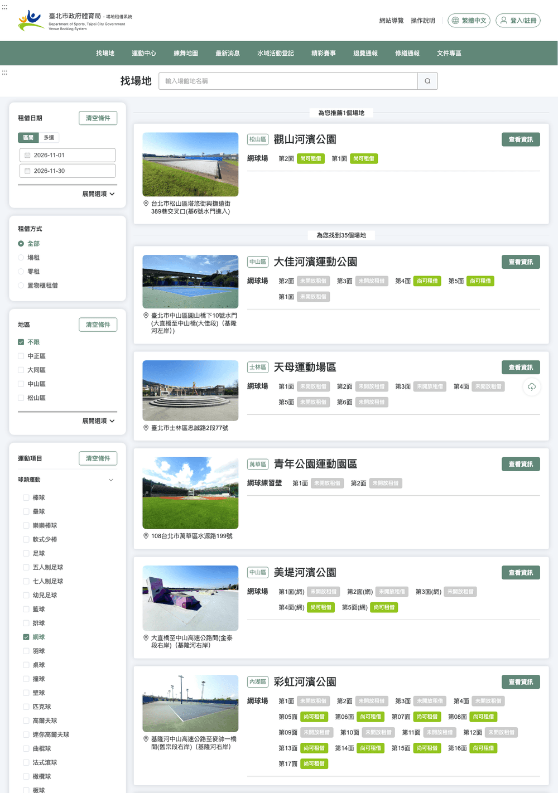Check the 中正區 district checkbox
558x793 pixels.
coord(21,356)
